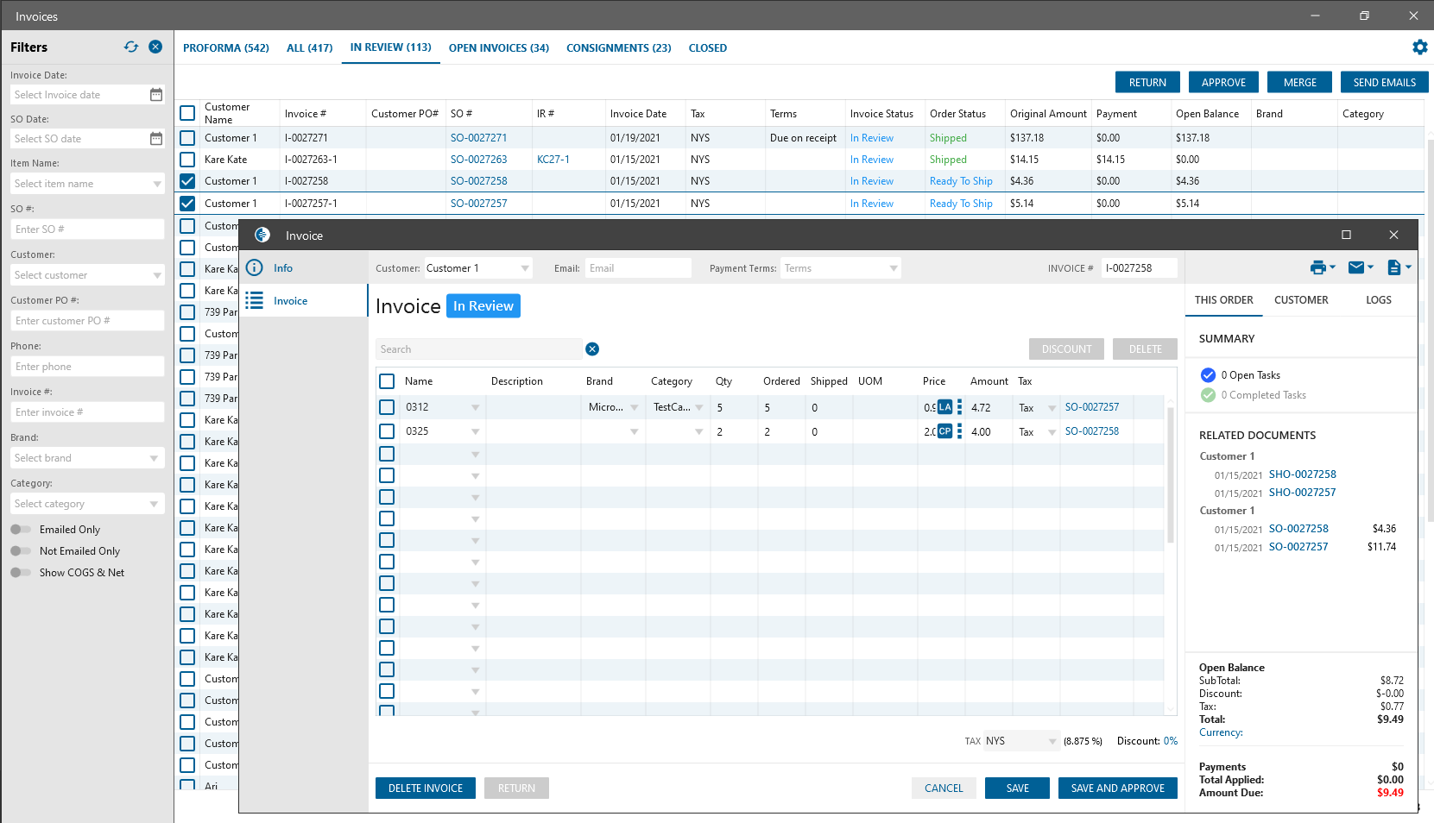Turn on Show COGS & Net

pyautogui.click(x=21, y=573)
